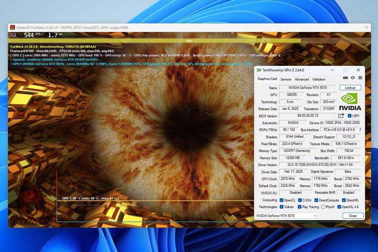The height and width of the screenshot is (252, 378).
Task: Click the Name field NVIDIA GeForce RTX 5070
Action: [x=308, y=88]
